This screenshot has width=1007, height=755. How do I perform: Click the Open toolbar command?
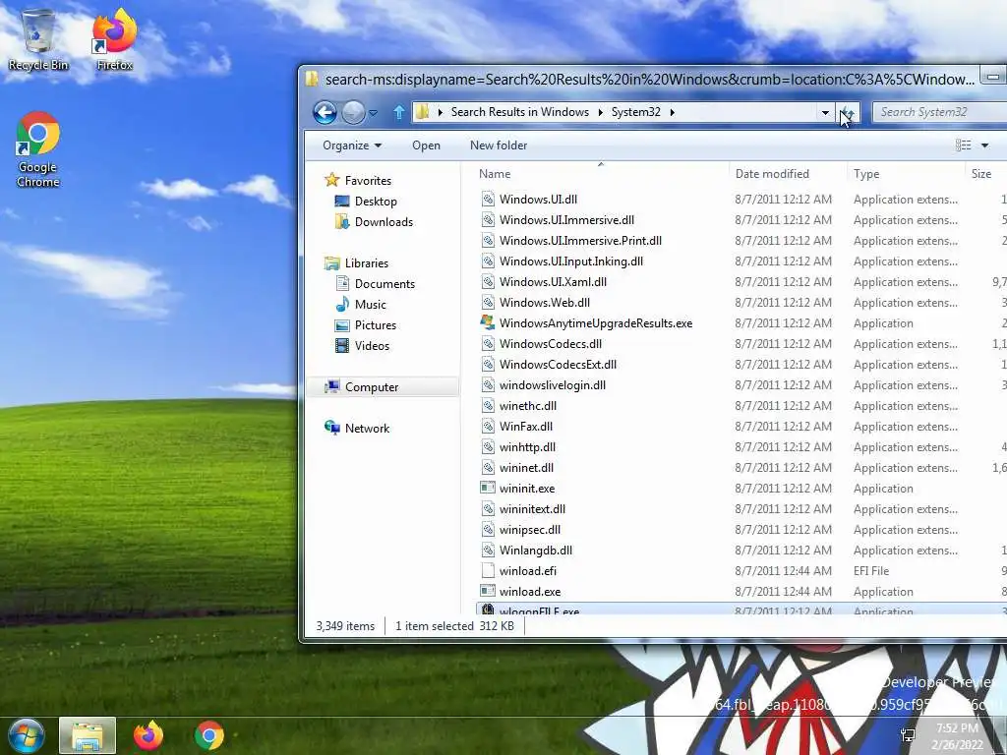[x=426, y=145]
